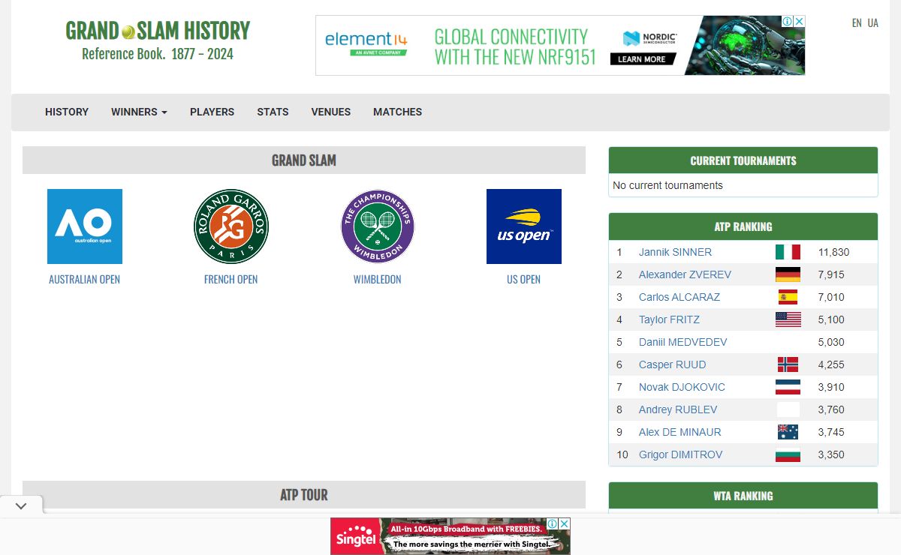Open Jannik Sinner's player page

click(x=675, y=252)
